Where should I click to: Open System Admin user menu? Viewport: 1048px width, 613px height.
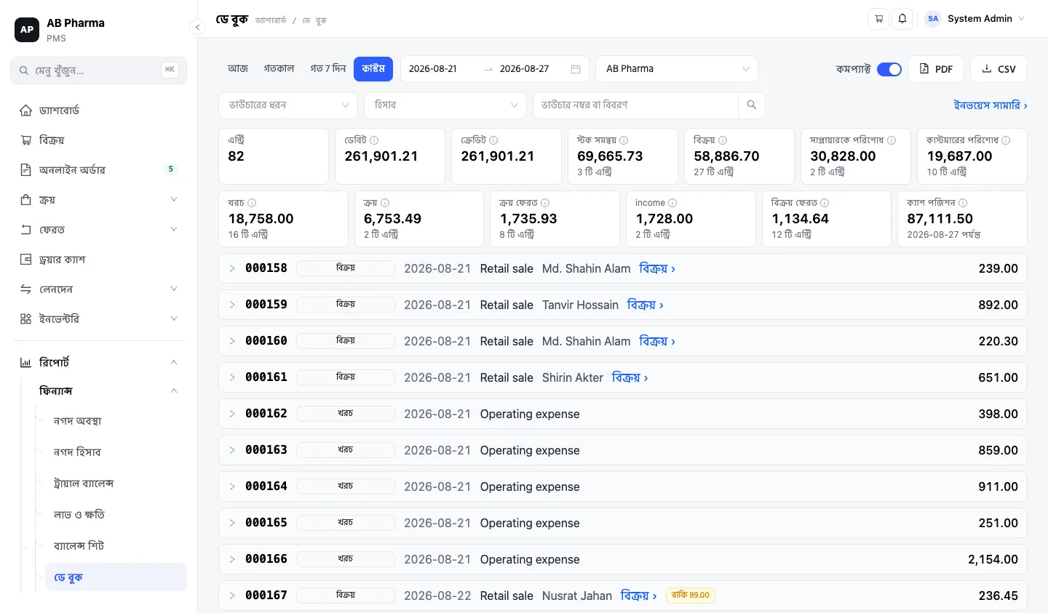975,19
